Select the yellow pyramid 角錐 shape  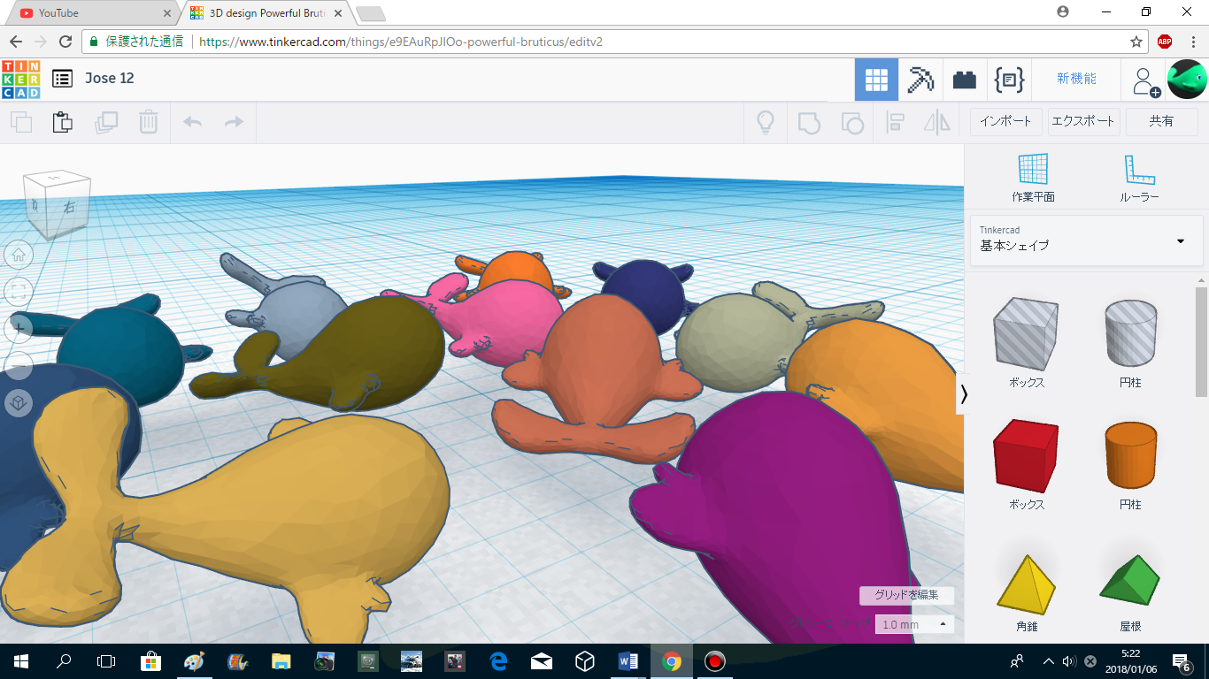pyautogui.click(x=1027, y=584)
